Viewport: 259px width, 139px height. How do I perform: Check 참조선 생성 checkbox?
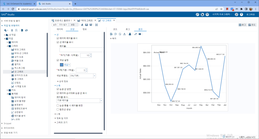[x=58, y=109]
